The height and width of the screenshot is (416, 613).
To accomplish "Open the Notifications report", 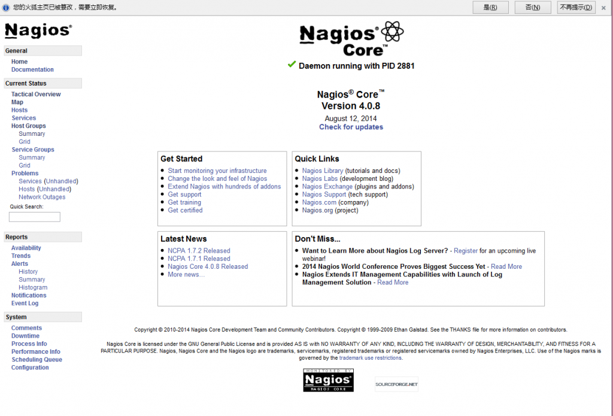I will click(x=29, y=296).
